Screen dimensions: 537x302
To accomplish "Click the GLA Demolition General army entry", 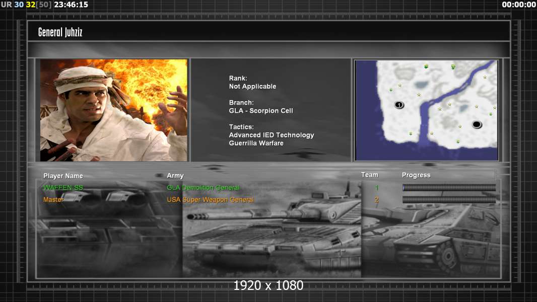I will pyautogui.click(x=203, y=188).
